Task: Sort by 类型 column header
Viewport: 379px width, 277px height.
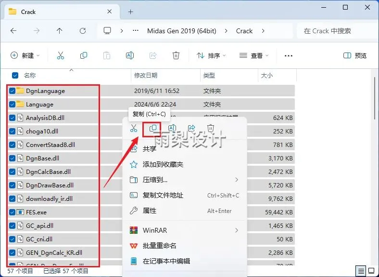Action: tap(209, 75)
